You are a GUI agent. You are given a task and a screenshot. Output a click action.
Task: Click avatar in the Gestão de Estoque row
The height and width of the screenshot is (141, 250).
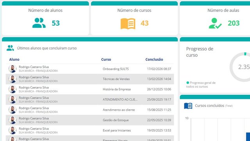(x=12, y=120)
